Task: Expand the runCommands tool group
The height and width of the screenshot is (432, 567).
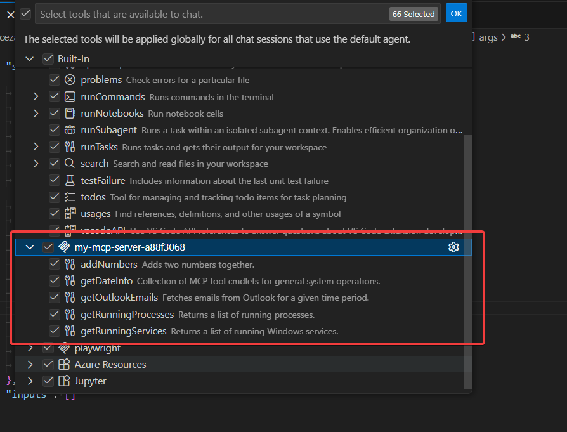Action: [x=36, y=96]
